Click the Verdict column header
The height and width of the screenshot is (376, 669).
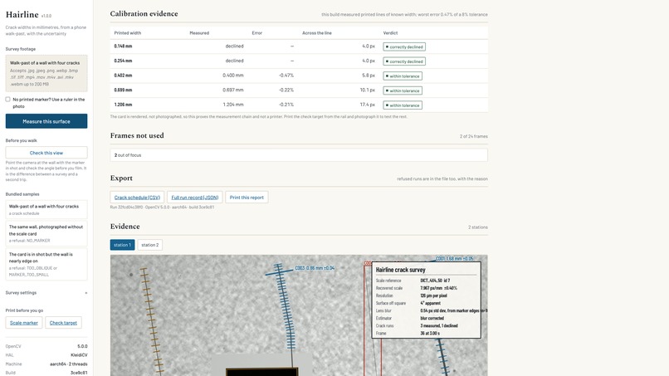(390, 33)
